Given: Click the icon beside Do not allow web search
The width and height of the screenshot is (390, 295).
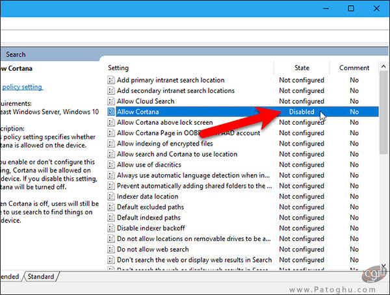Looking at the screenshot, I should pyautogui.click(x=111, y=250).
